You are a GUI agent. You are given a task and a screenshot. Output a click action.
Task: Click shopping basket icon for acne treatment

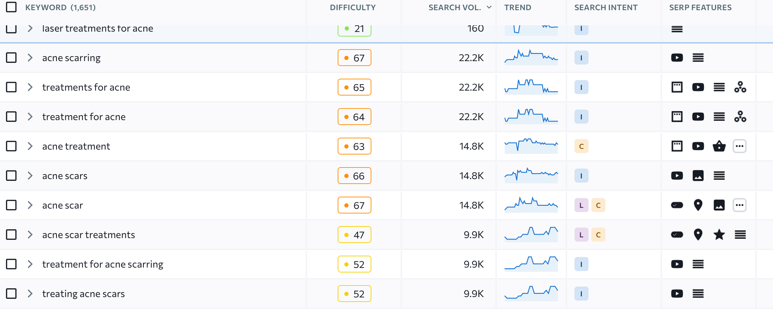[719, 146]
